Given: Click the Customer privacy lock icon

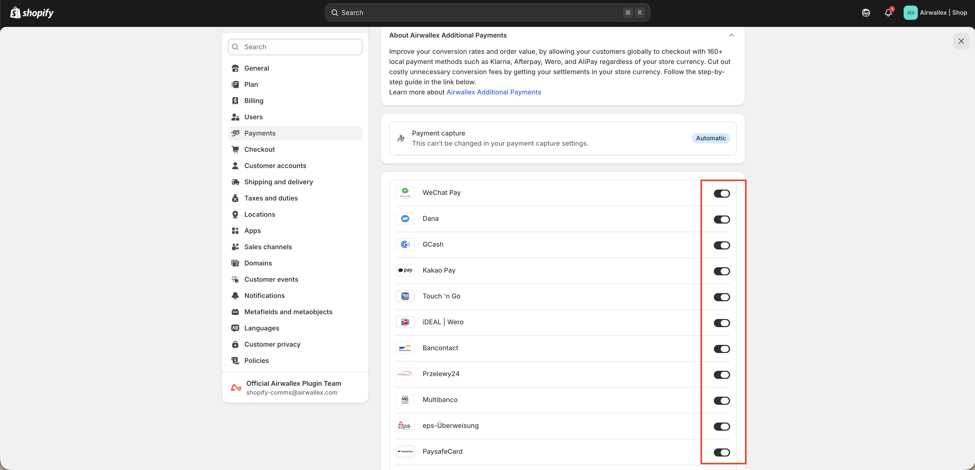Looking at the screenshot, I should [235, 345].
